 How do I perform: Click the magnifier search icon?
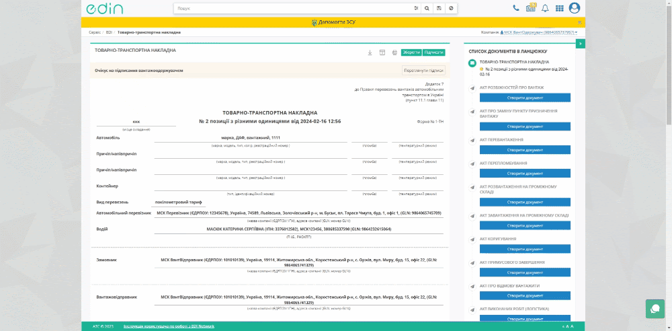[x=427, y=8]
